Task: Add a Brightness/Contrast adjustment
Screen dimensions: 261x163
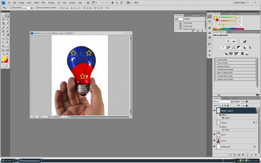Action: pos(228,41)
